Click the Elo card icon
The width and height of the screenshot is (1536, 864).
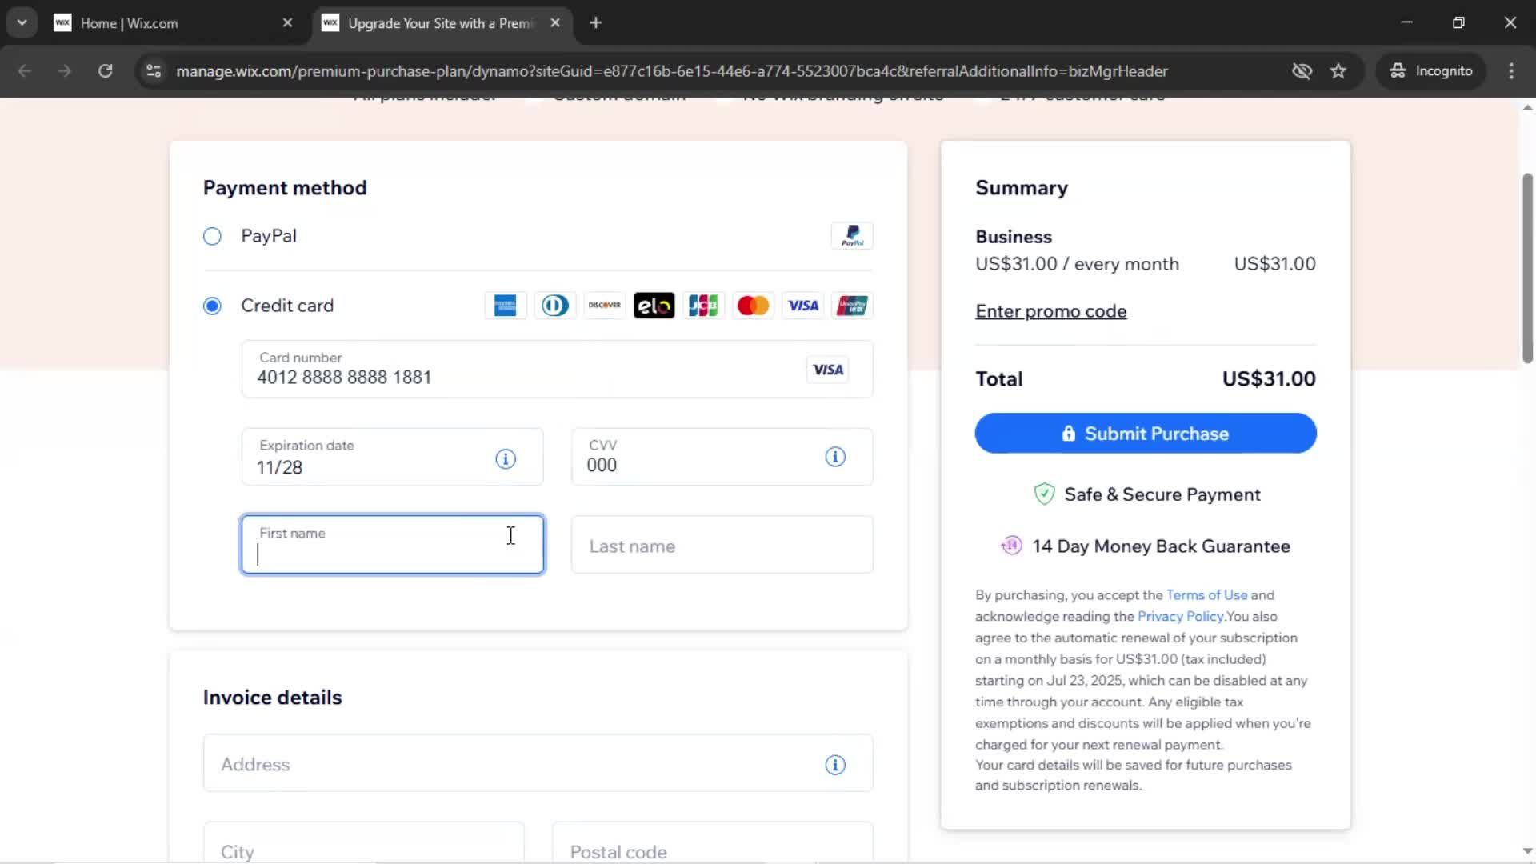(x=654, y=306)
